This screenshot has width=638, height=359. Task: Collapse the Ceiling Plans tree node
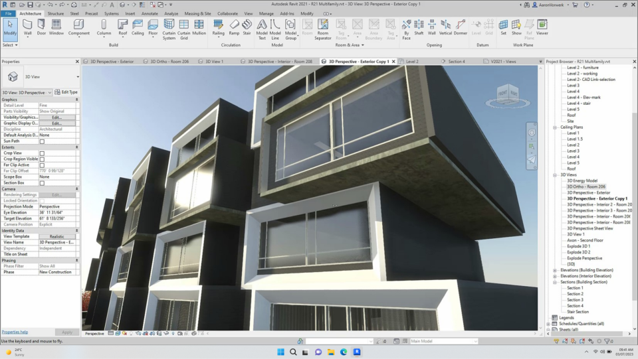coord(555,127)
